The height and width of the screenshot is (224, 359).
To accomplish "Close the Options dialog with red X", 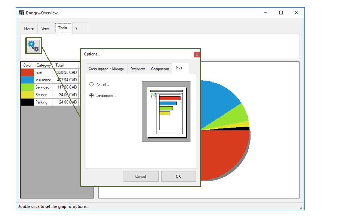I will click(x=197, y=54).
